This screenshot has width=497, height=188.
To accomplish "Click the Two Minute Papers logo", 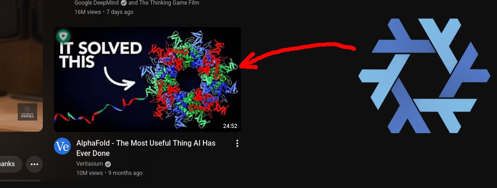I will tap(27, 112).
